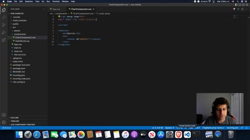Open the Explorer view in activity bar
Image resolution: width=250 pixels, height=140 pixels.
point(4,10)
